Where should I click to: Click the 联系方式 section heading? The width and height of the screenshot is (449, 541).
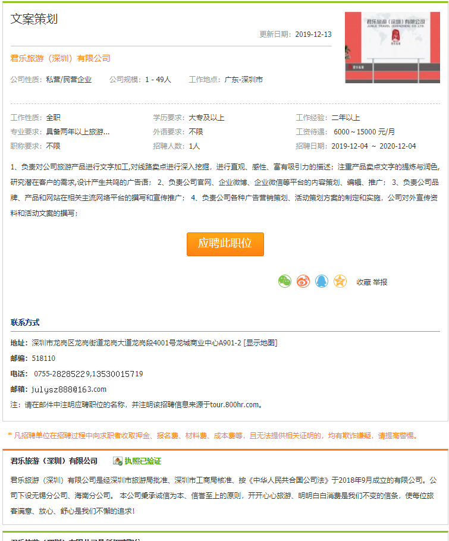pyautogui.click(x=25, y=322)
